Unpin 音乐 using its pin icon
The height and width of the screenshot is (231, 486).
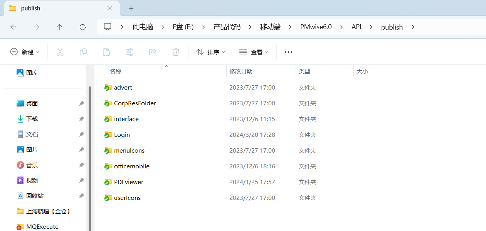point(81,165)
